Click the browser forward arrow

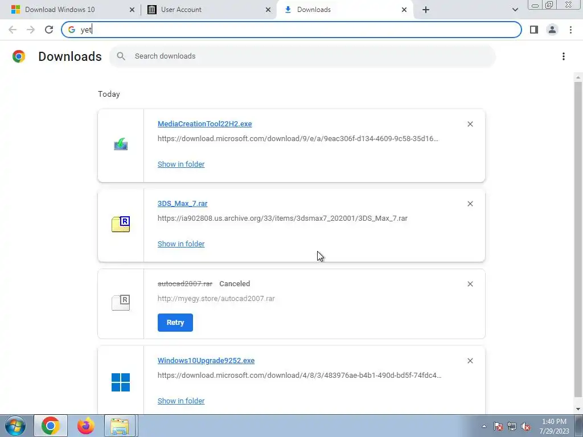pos(31,30)
